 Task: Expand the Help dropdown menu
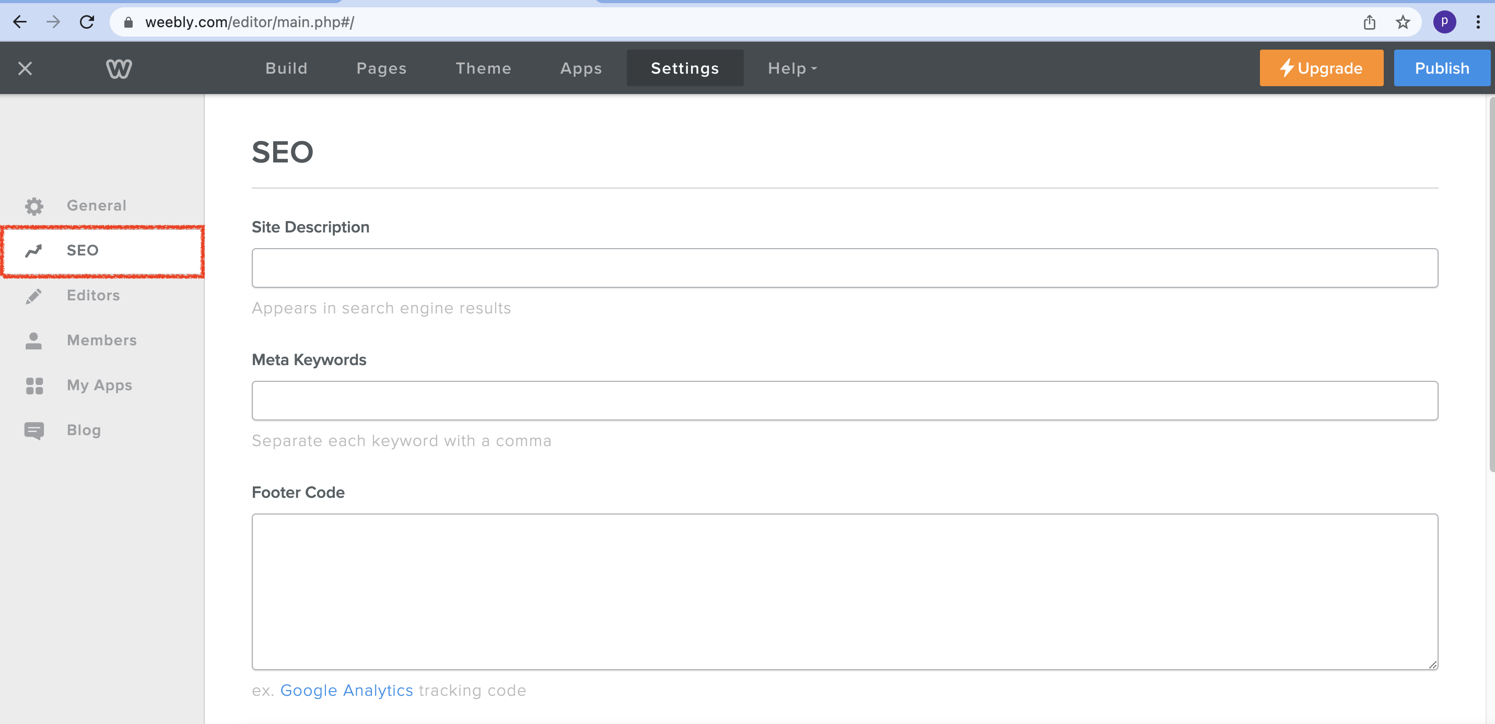792,68
